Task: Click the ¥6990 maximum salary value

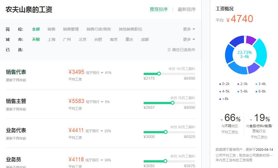Action: click(x=189, y=78)
